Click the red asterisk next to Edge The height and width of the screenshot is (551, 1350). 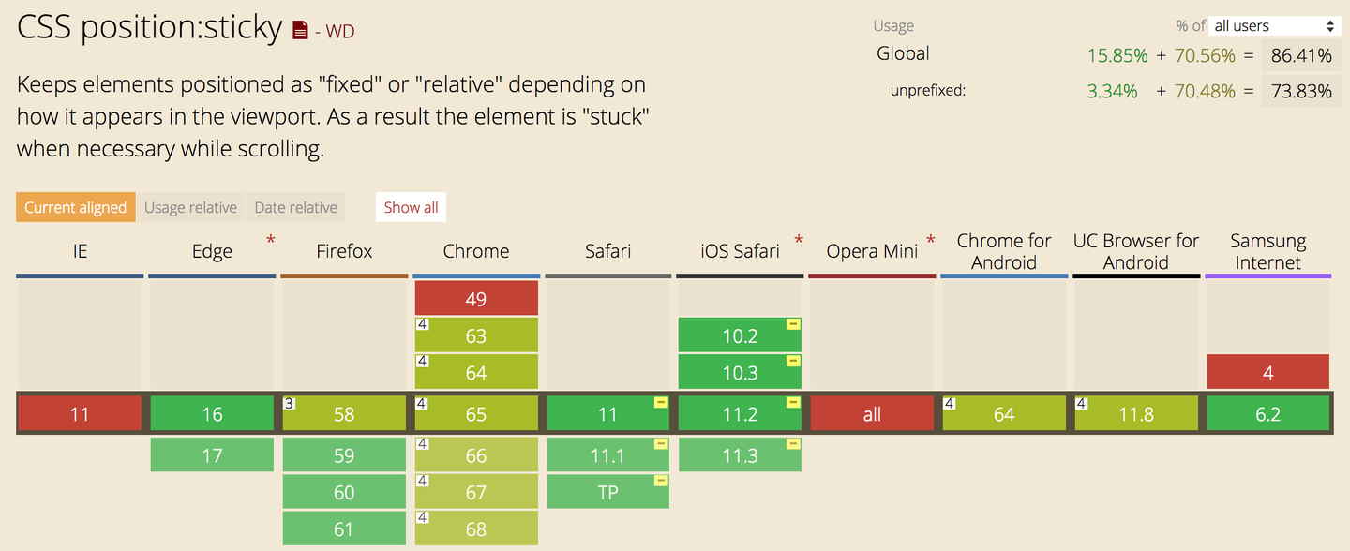[x=271, y=241]
